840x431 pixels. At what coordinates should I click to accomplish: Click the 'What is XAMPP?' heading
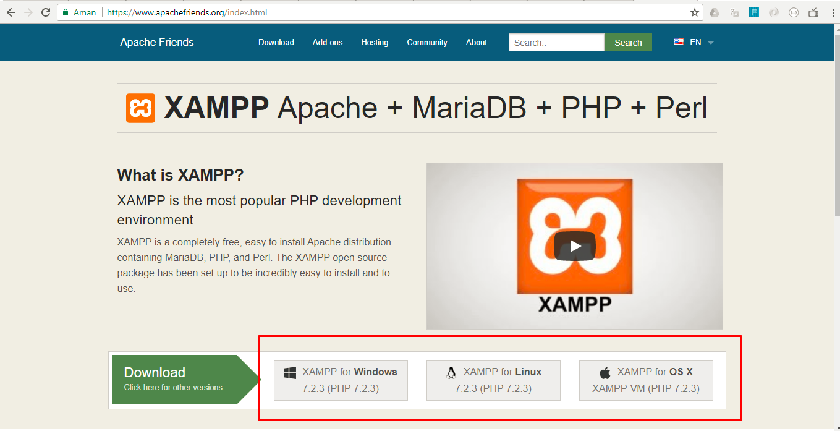click(180, 175)
